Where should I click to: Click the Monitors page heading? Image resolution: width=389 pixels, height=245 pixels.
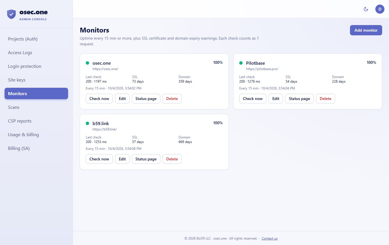point(95,30)
